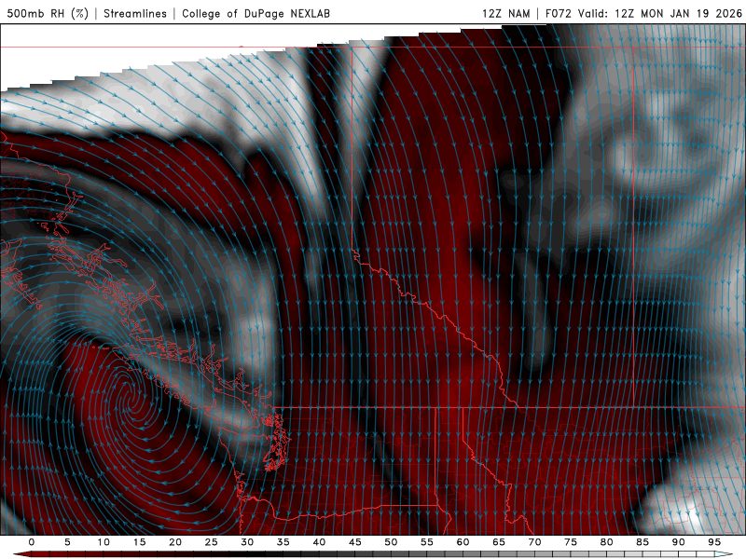Image resolution: width=746 pixels, height=559 pixels.
Task: Click the "F072" forecast hour text
Action: pyautogui.click(x=559, y=13)
